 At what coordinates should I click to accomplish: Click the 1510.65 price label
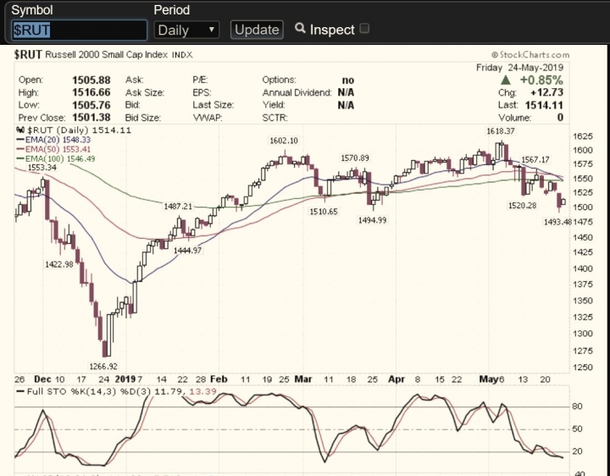324,212
